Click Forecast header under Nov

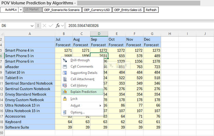click(x=134, y=45)
